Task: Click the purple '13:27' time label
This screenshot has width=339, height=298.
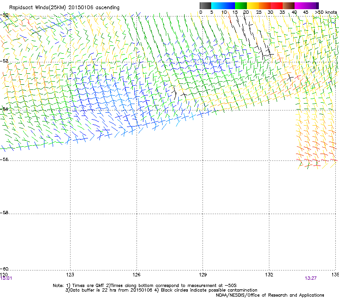Action: 311,278
